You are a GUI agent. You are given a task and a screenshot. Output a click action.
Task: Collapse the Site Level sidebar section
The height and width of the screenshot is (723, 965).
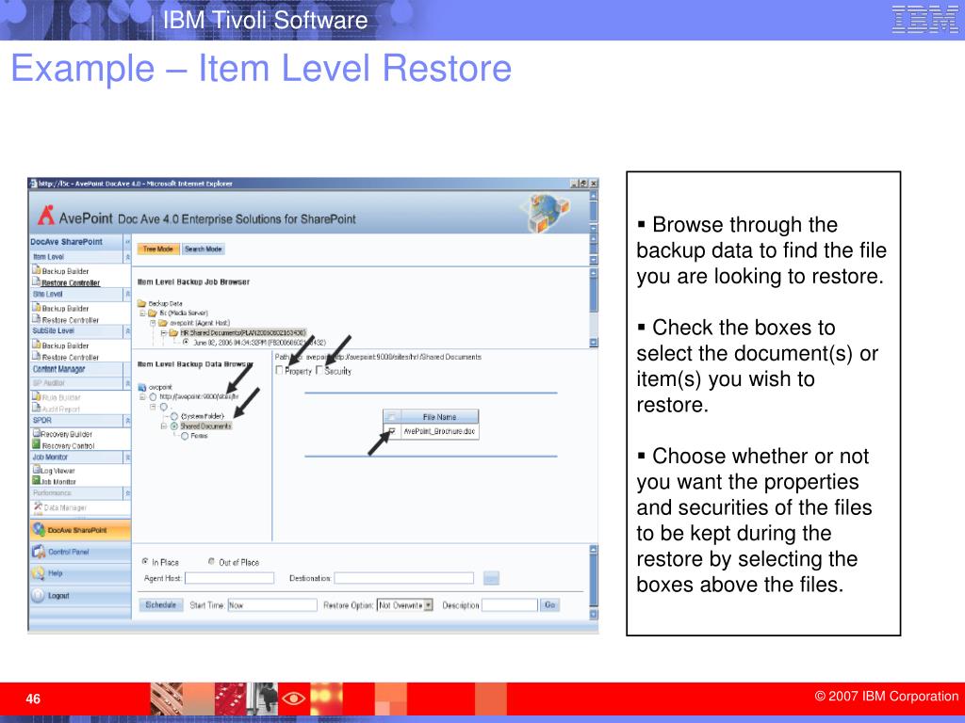pos(127,295)
